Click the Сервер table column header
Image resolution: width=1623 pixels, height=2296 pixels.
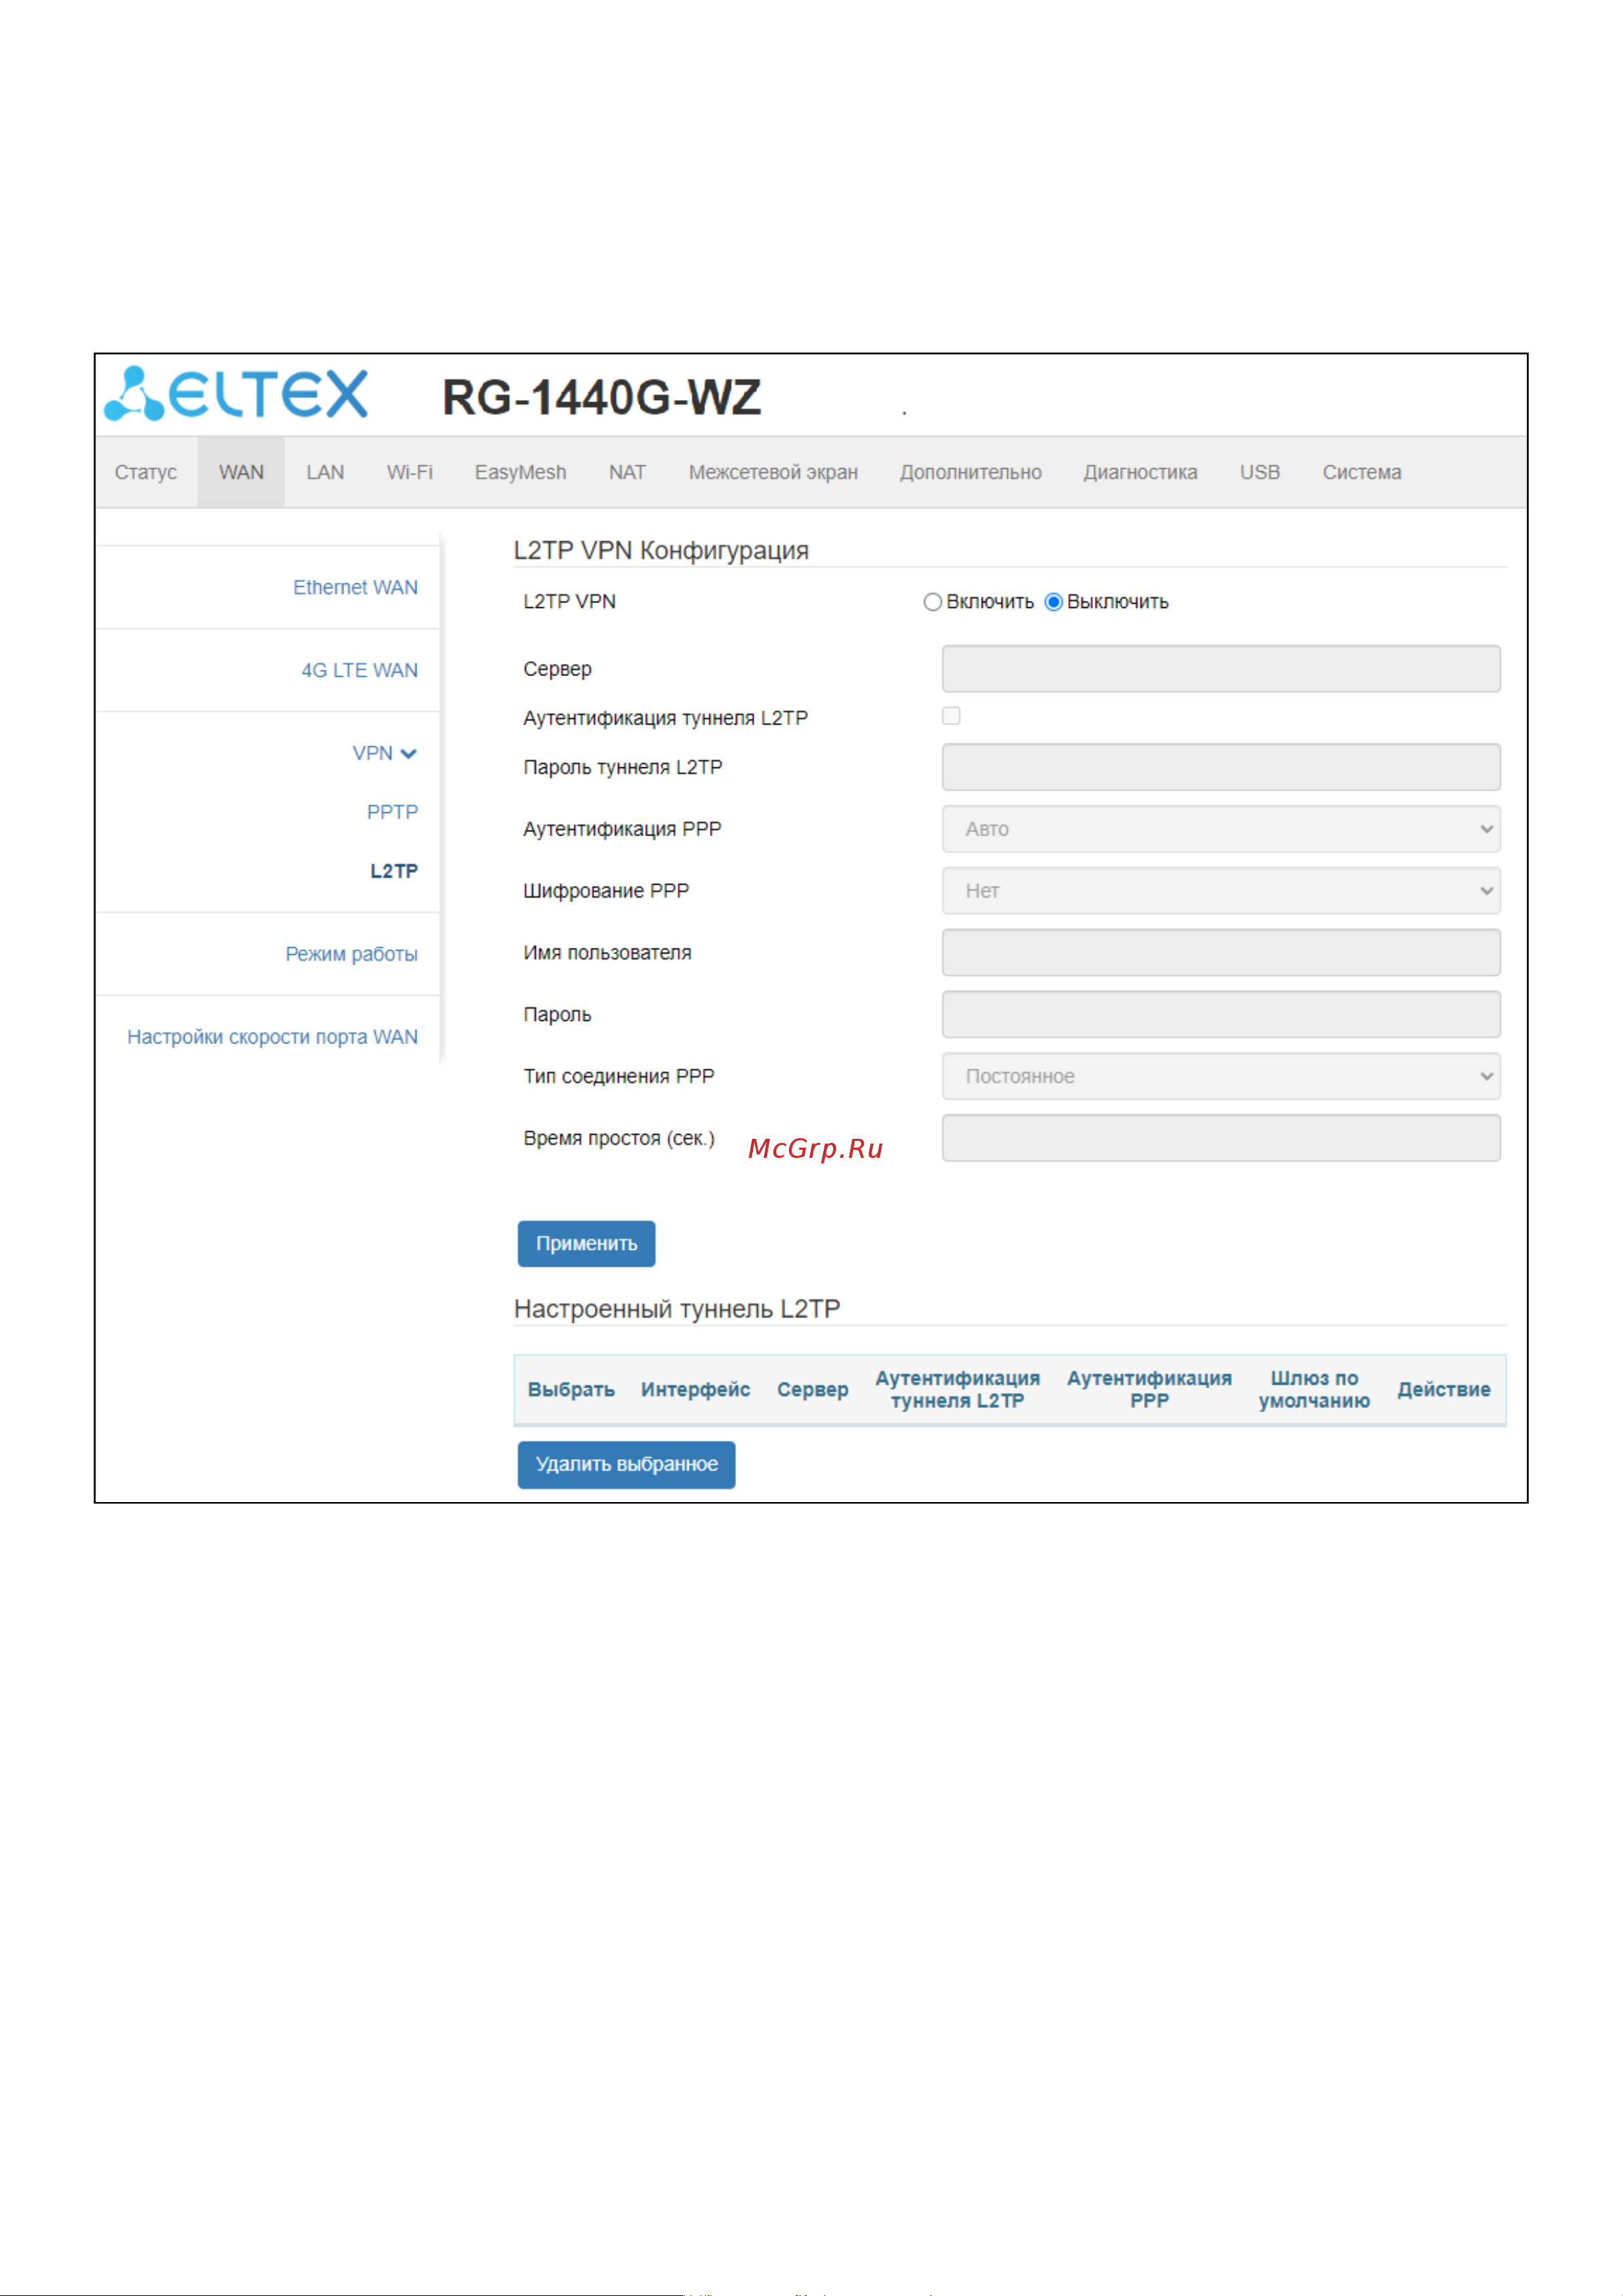click(812, 1389)
